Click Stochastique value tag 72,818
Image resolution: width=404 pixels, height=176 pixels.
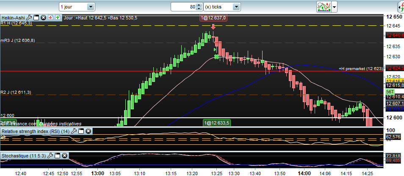click(x=393, y=156)
